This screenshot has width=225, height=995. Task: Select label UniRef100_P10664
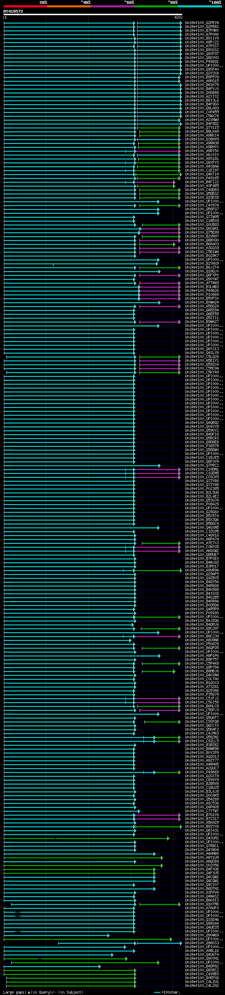point(202,295)
